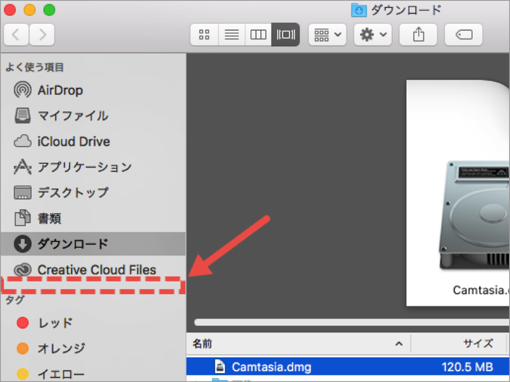The image size is (510, 382).
Task: Open デスクトップ in the sidebar
Action: coord(93,193)
